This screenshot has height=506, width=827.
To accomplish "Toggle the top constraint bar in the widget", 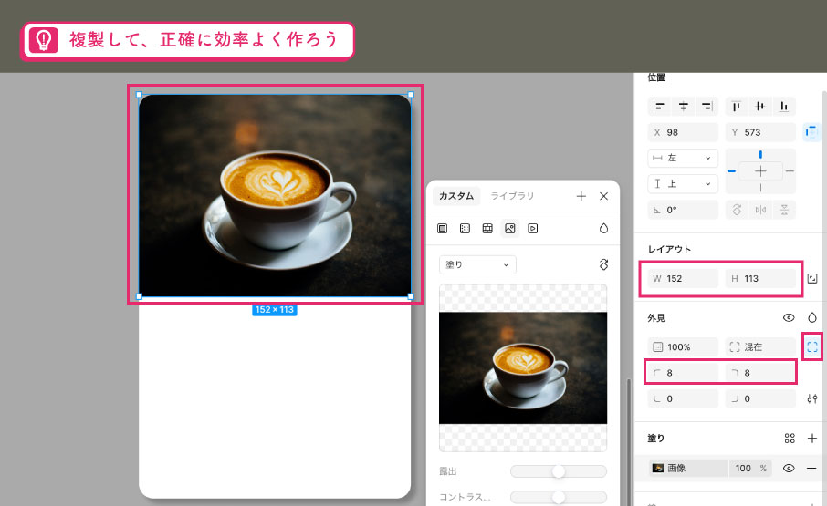I will point(760,155).
